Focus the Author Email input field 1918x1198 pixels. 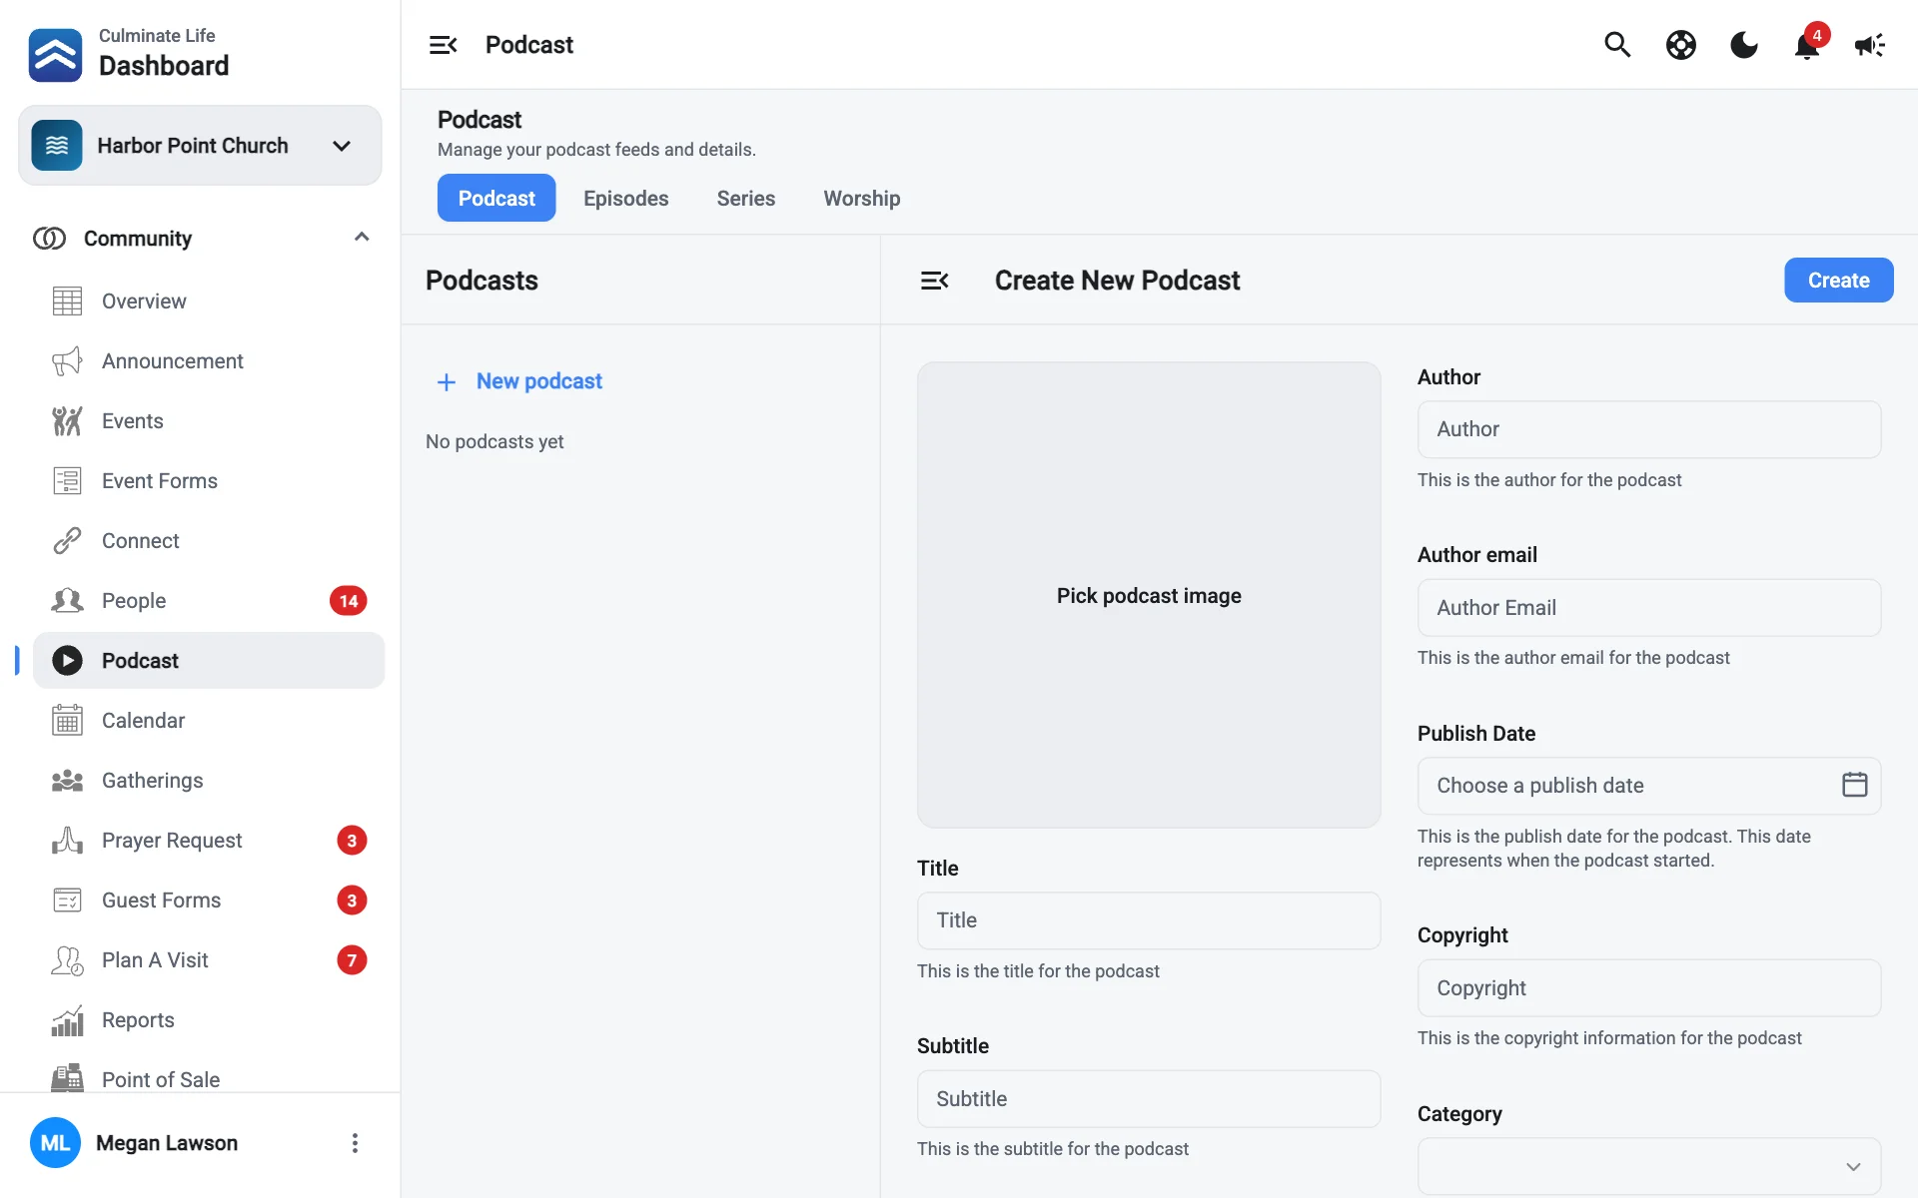(1649, 608)
